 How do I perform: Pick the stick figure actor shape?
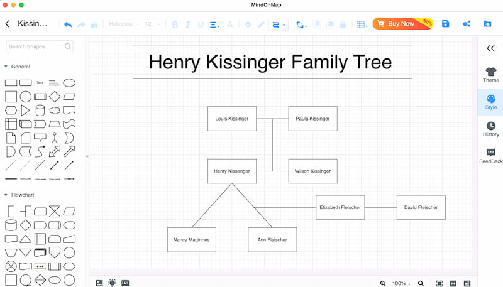[x=55, y=137]
